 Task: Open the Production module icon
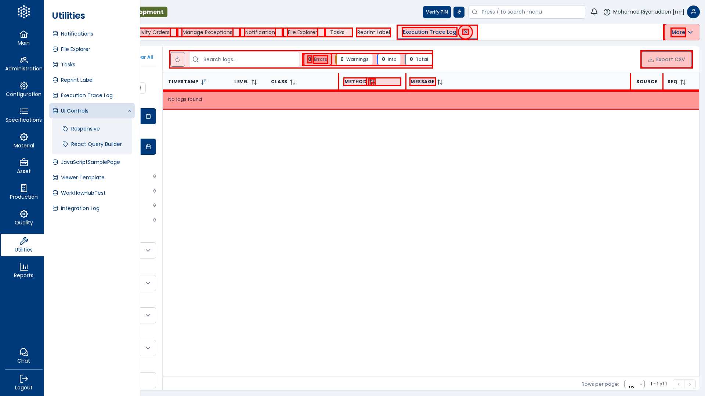click(23, 192)
